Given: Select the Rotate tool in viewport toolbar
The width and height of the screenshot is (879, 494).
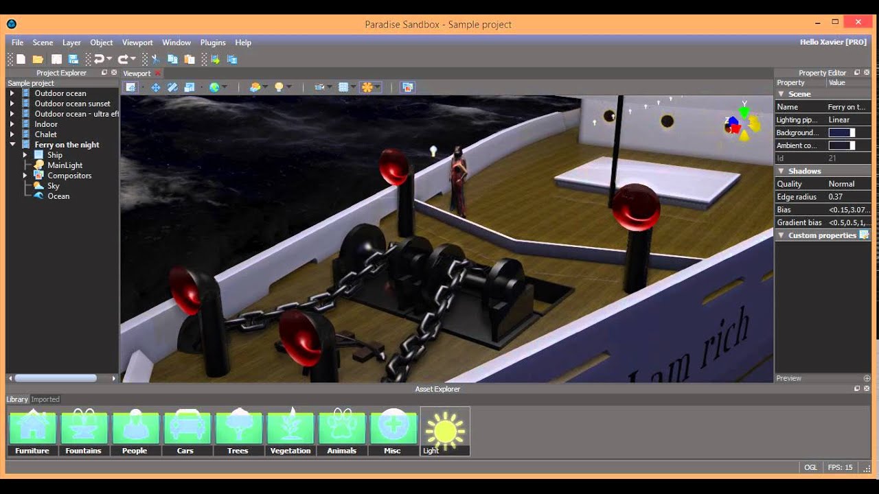Looking at the screenshot, I should [x=172, y=87].
